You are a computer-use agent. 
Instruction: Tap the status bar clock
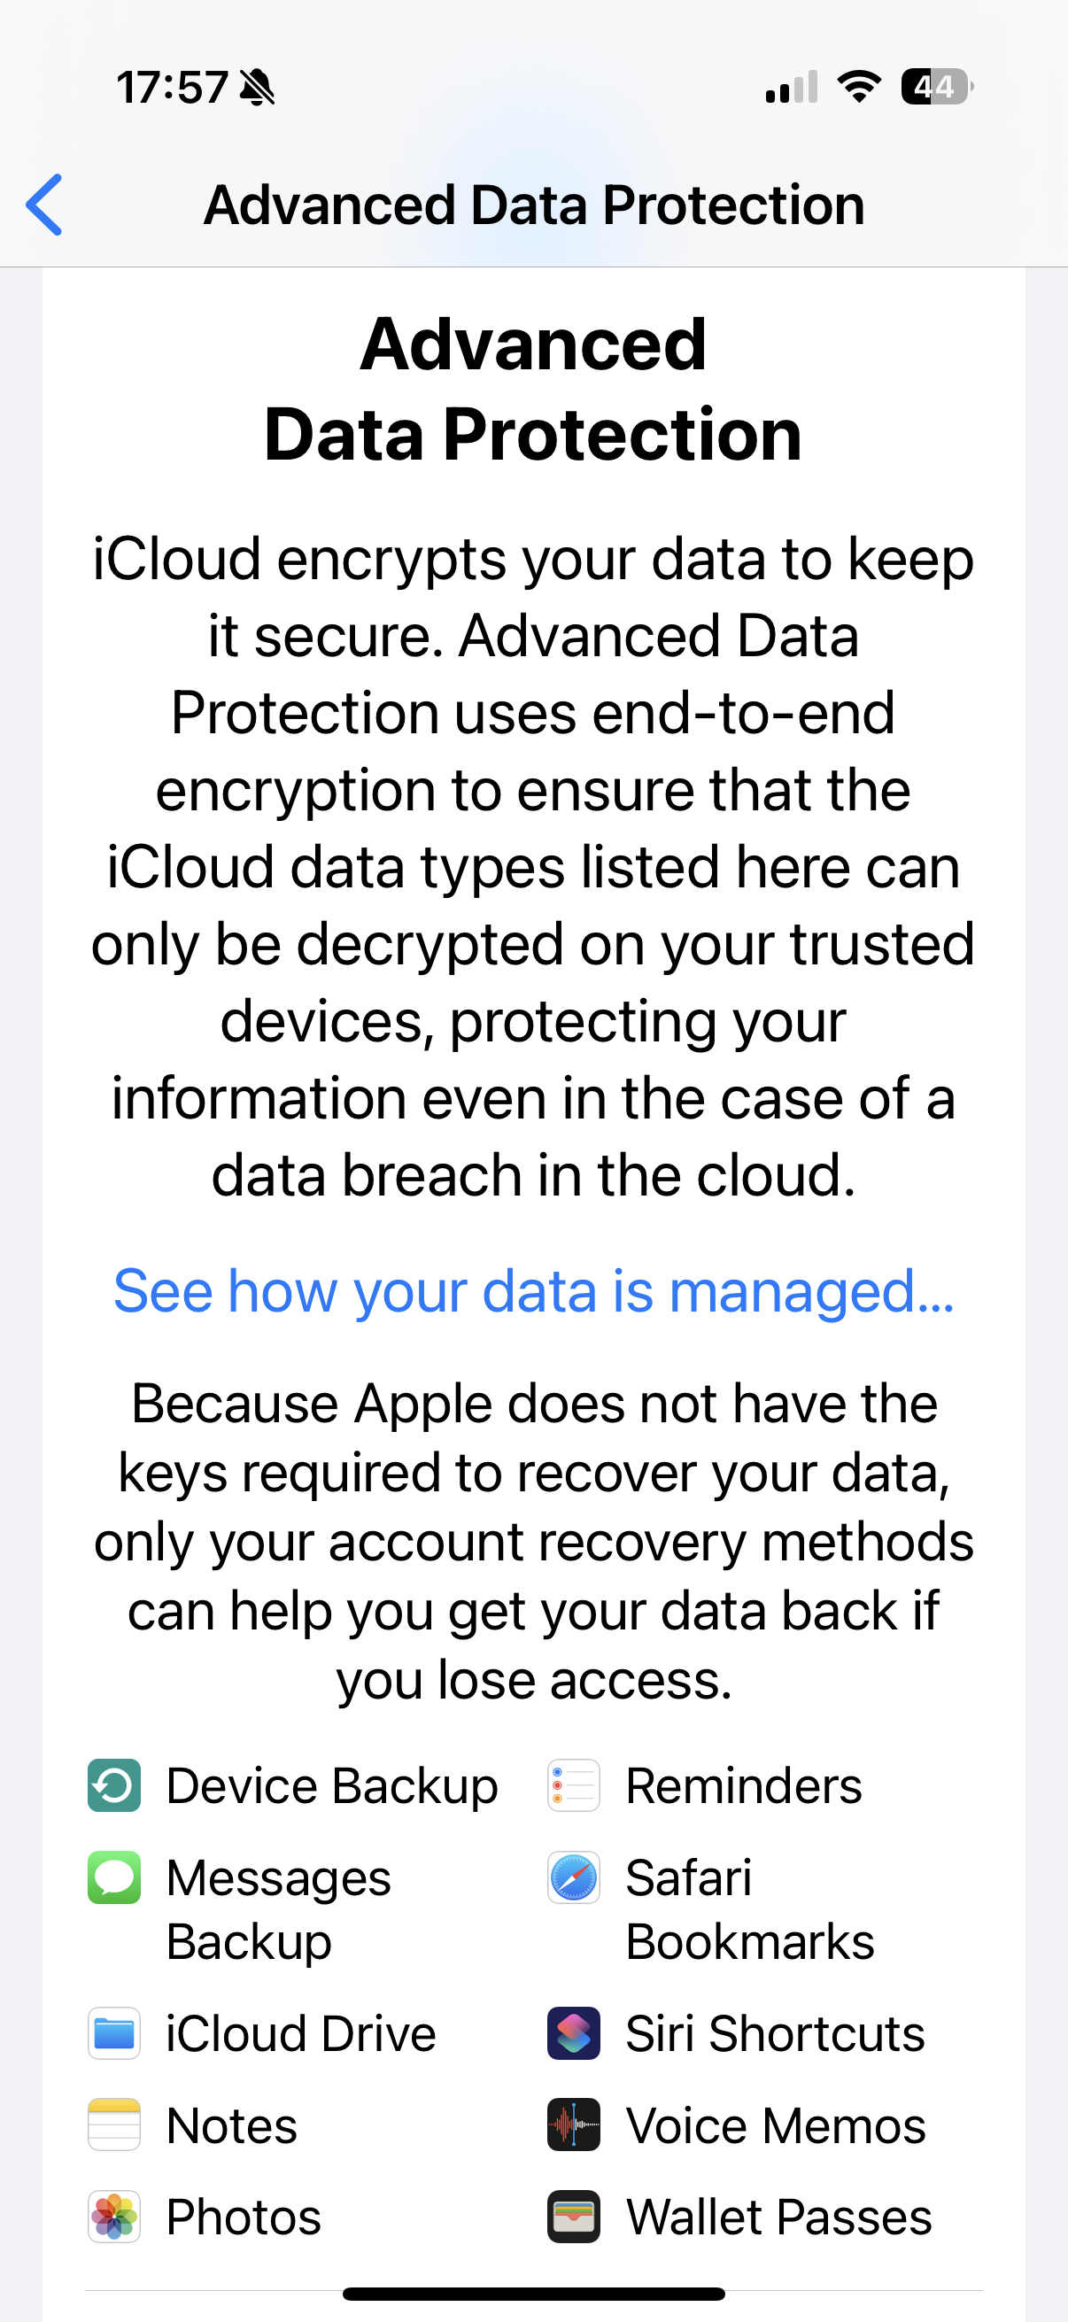point(171,88)
